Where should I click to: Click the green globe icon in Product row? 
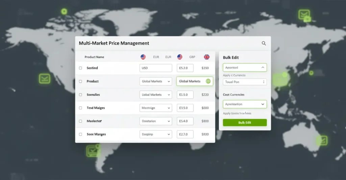tap(208, 81)
